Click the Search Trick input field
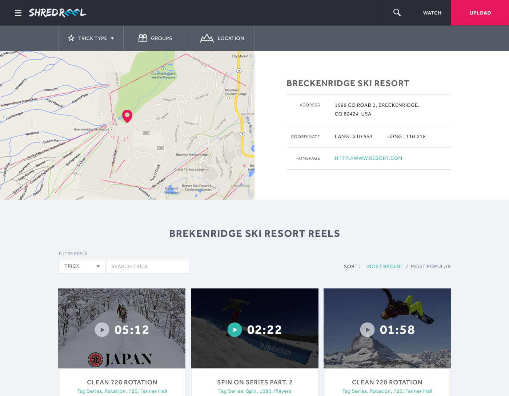The width and height of the screenshot is (509, 396). [x=147, y=266]
